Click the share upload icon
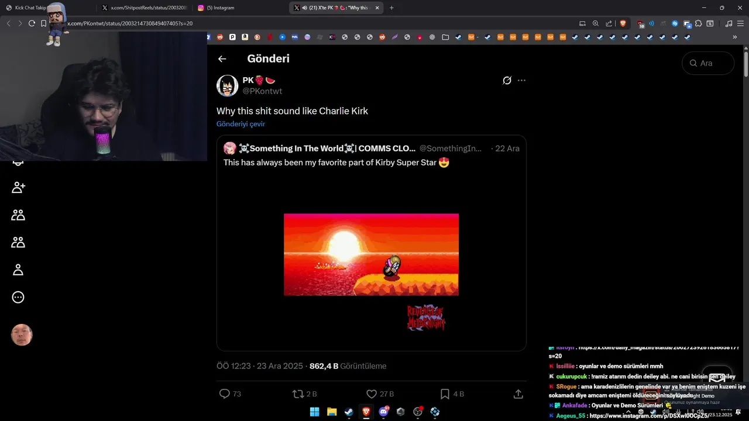This screenshot has width=749, height=421. pyautogui.click(x=518, y=394)
